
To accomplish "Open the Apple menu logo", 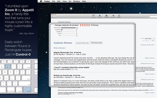I will click(41, 1).
